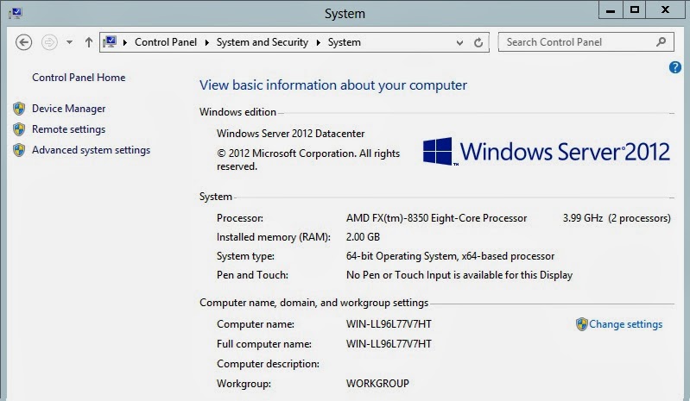The height and width of the screenshot is (401, 690).
Task: Click the Computer name value WIN-LL96L77V7HT
Action: tap(389, 324)
